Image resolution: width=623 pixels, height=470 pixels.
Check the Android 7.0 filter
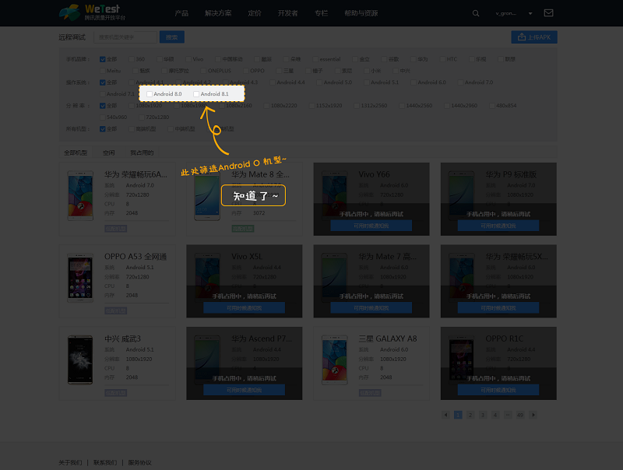[x=460, y=82]
